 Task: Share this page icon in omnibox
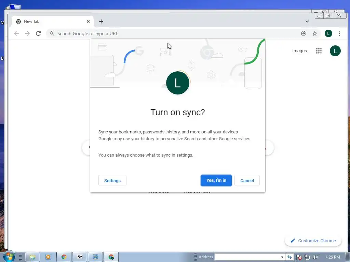304,33
